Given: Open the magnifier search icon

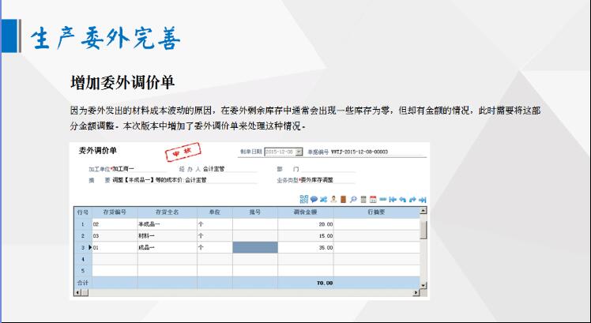Looking at the screenshot, I should pos(353,199).
